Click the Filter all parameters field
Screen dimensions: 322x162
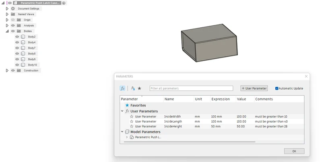pos(191,88)
